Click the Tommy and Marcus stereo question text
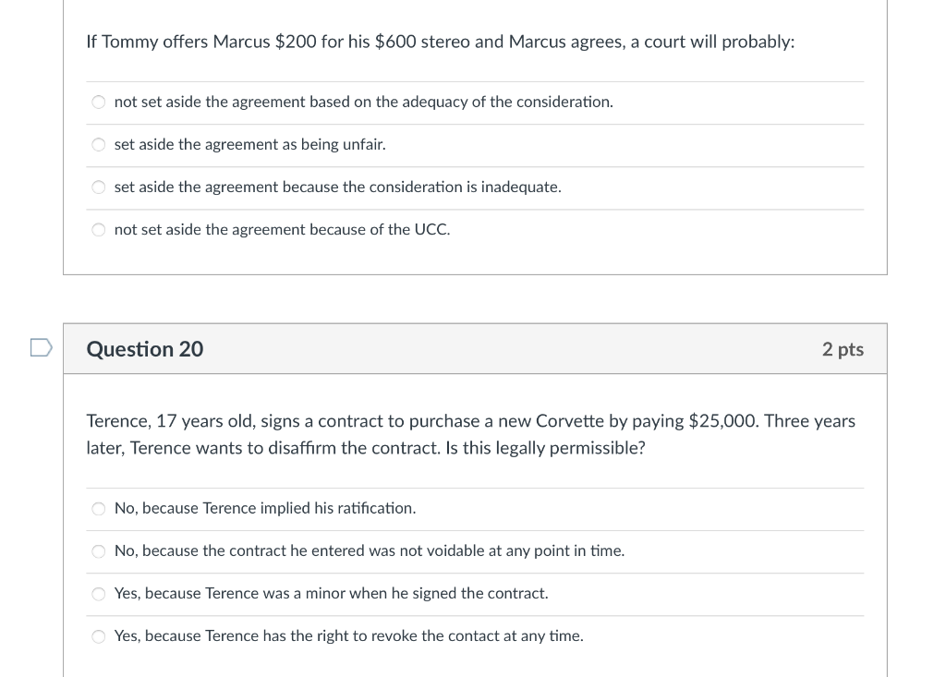Image resolution: width=946 pixels, height=677 pixels. click(x=440, y=42)
